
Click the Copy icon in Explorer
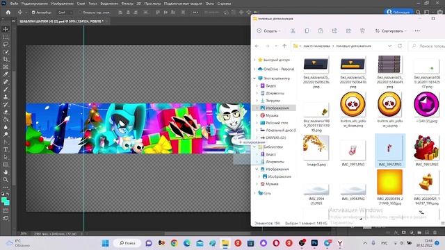pyautogui.click(x=307, y=31)
